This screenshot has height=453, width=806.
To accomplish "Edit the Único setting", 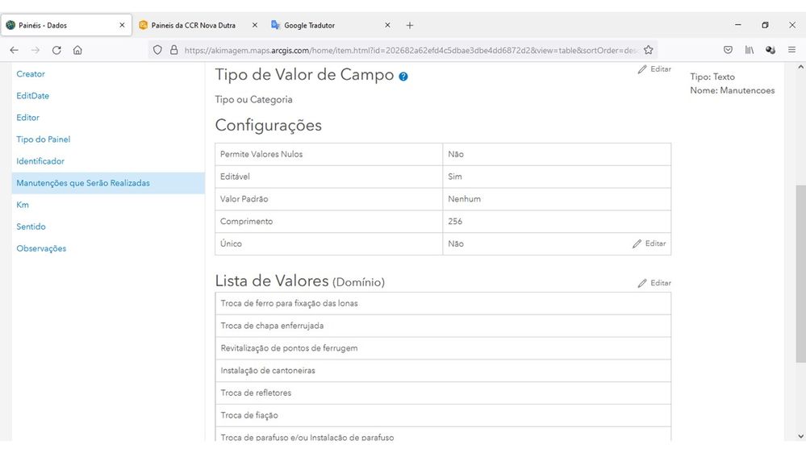I will 649,243.
